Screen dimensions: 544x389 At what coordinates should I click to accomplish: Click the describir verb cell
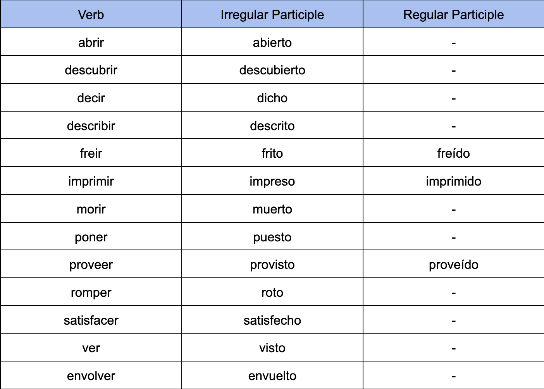click(91, 126)
